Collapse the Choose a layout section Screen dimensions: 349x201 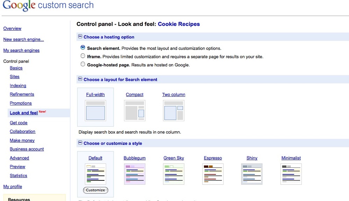80,79
